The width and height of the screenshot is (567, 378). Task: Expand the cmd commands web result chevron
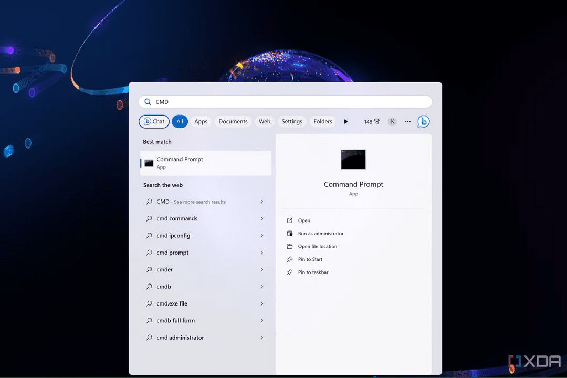(x=262, y=219)
